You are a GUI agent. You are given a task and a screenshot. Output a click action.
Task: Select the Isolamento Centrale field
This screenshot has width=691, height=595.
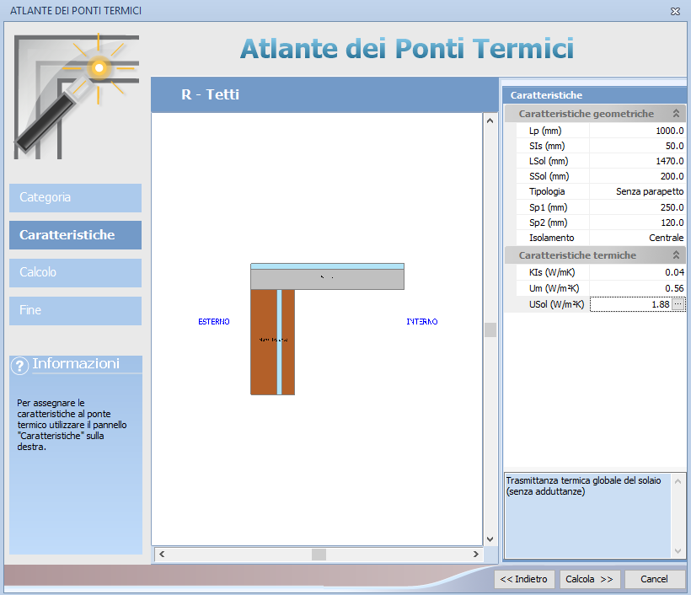[x=638, y=238]
